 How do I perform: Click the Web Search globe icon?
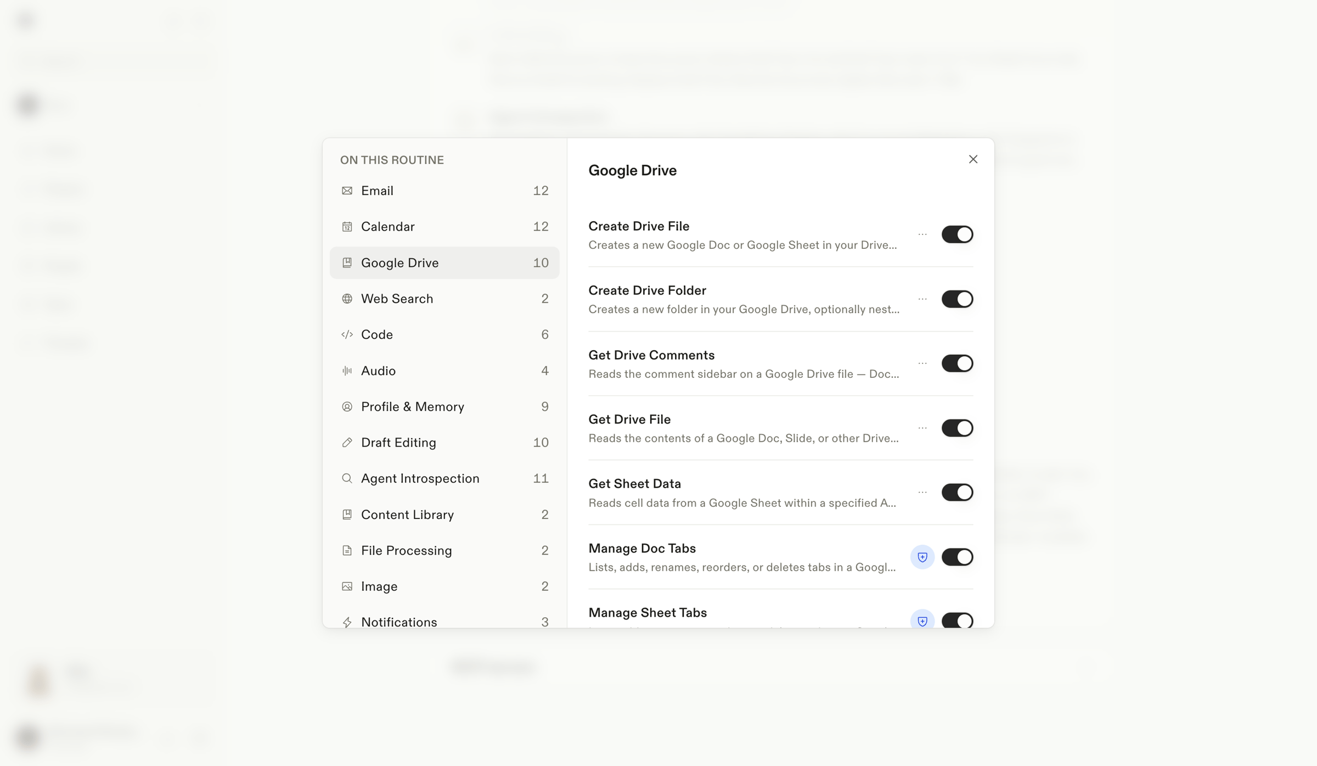[347, 299]
